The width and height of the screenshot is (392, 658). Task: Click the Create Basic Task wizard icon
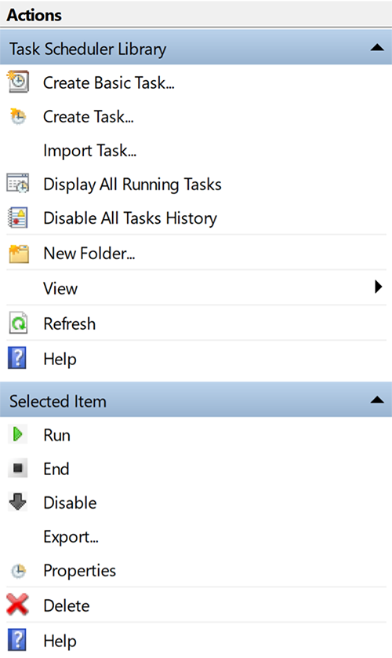coord(17,82)
